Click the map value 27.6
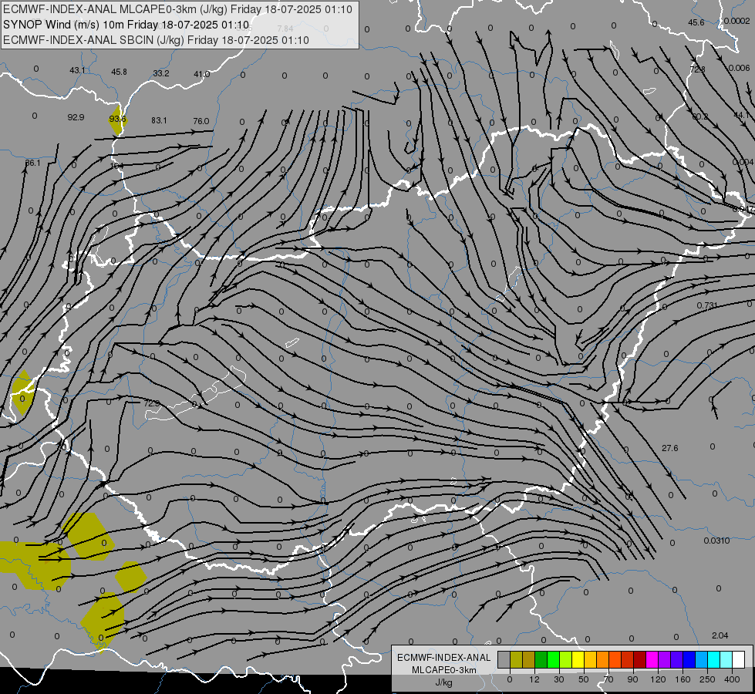The height and width of the screenshot is (694, 755). pos(669,448)
